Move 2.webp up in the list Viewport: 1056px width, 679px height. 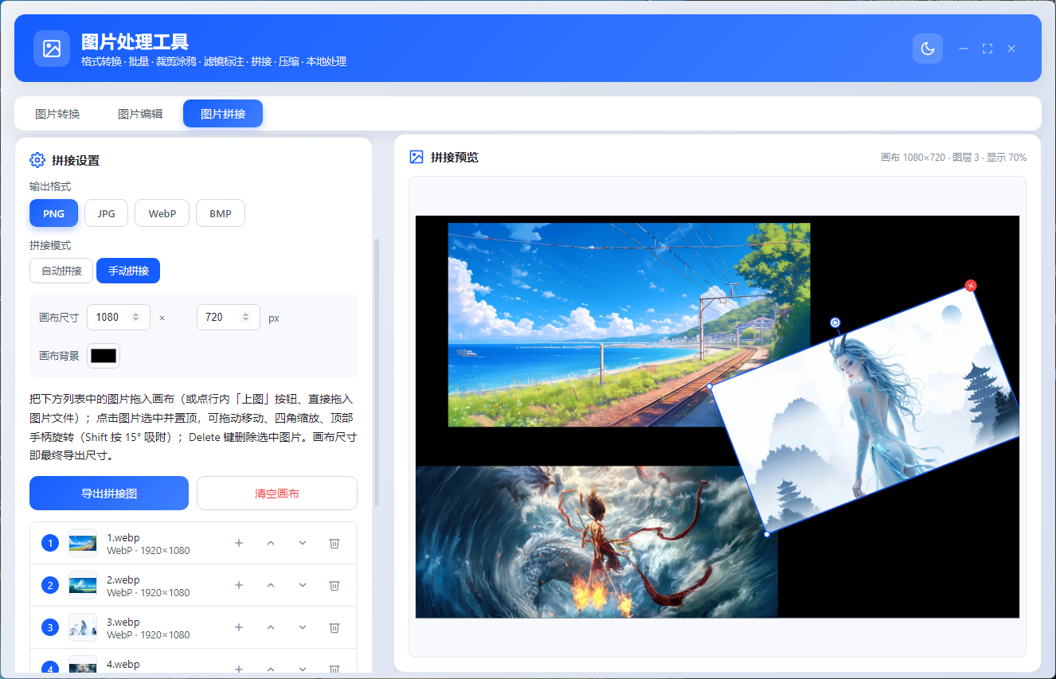pos(271,585)
